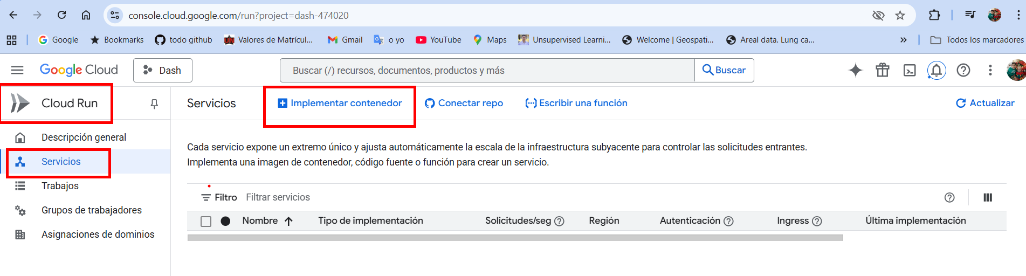Screen dimensions: 1026x276
Task: Open media control icon in browser toolbar
Action: 970,15
